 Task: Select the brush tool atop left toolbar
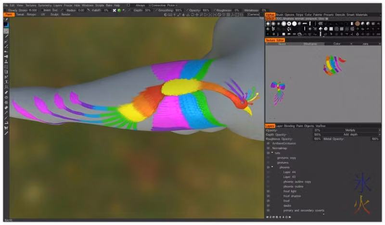[x=6, y=20]
